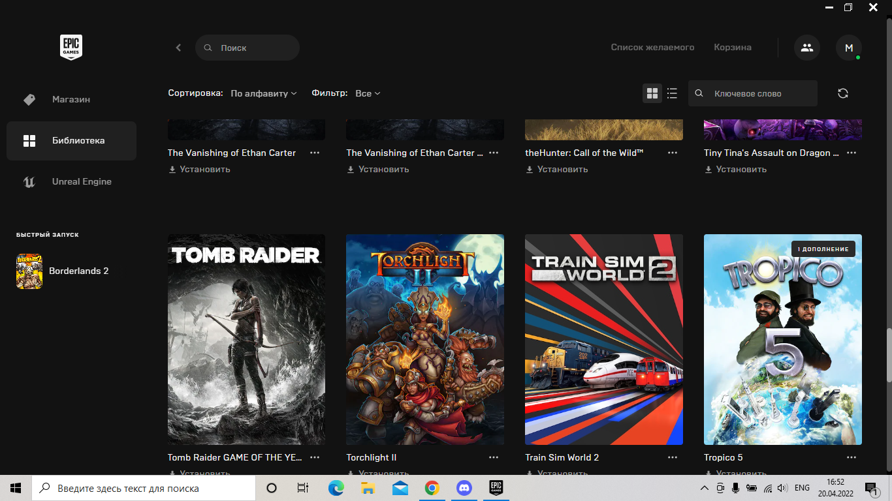
Task: Open the Train Sim World 2 cover
Action: pyautogui.click(x=604, y=339)
